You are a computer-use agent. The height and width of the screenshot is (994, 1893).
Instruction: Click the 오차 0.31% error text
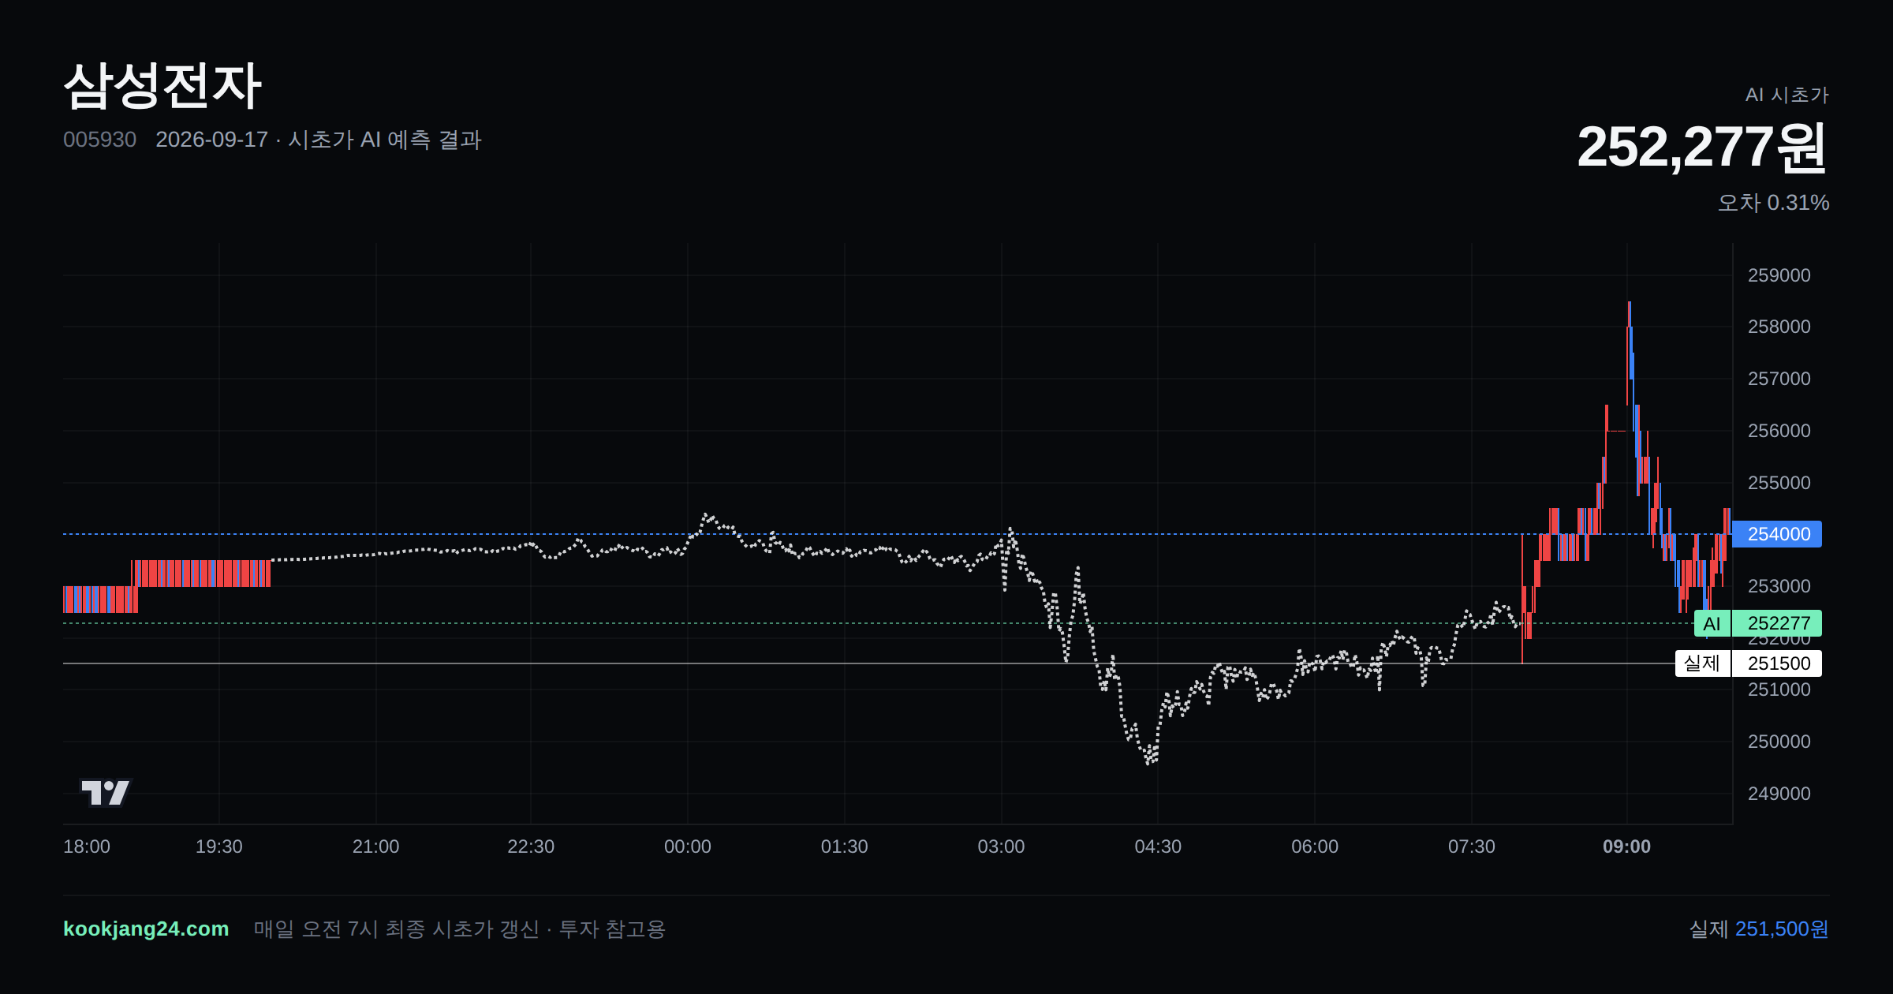tap(1773, 203)
